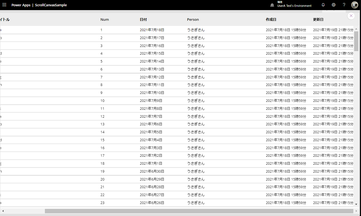The height and width of the screenshot is (216, 361).
Task: Click the Person column header
Action: coord(193,20)
